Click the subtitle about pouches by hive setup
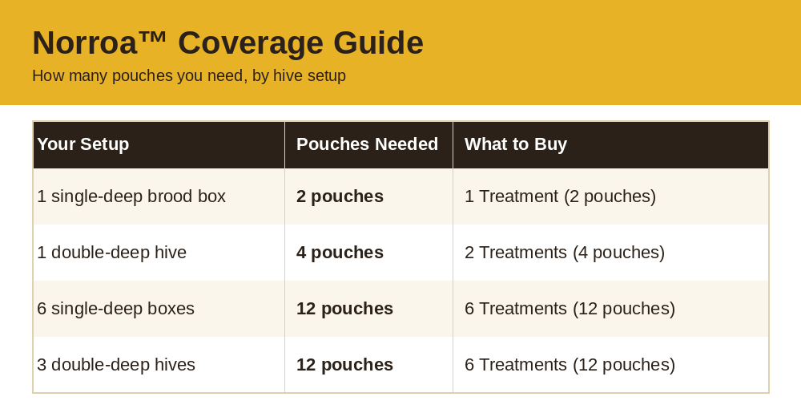The image size is (801, 409). pos(189,75)
